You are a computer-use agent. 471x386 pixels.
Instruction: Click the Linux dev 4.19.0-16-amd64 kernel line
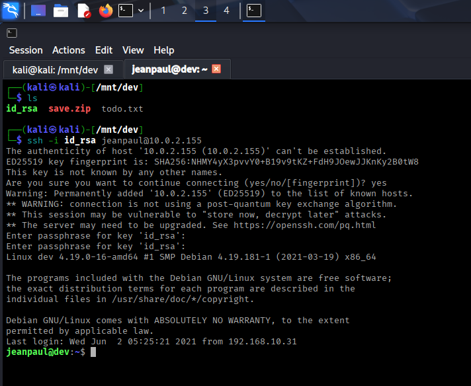tap(191, 257)
